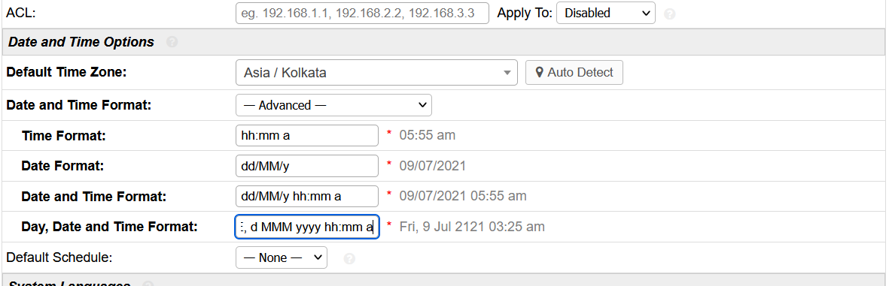
Task: Click the Day, Date and Time Format field
Action: coord(306,227)
